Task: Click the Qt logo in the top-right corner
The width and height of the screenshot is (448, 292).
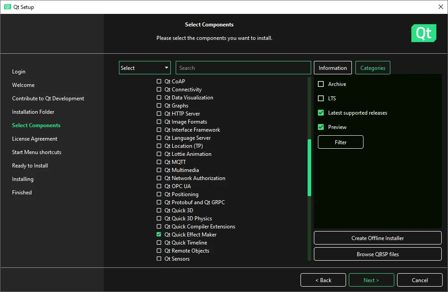Action: coord(423,33)
